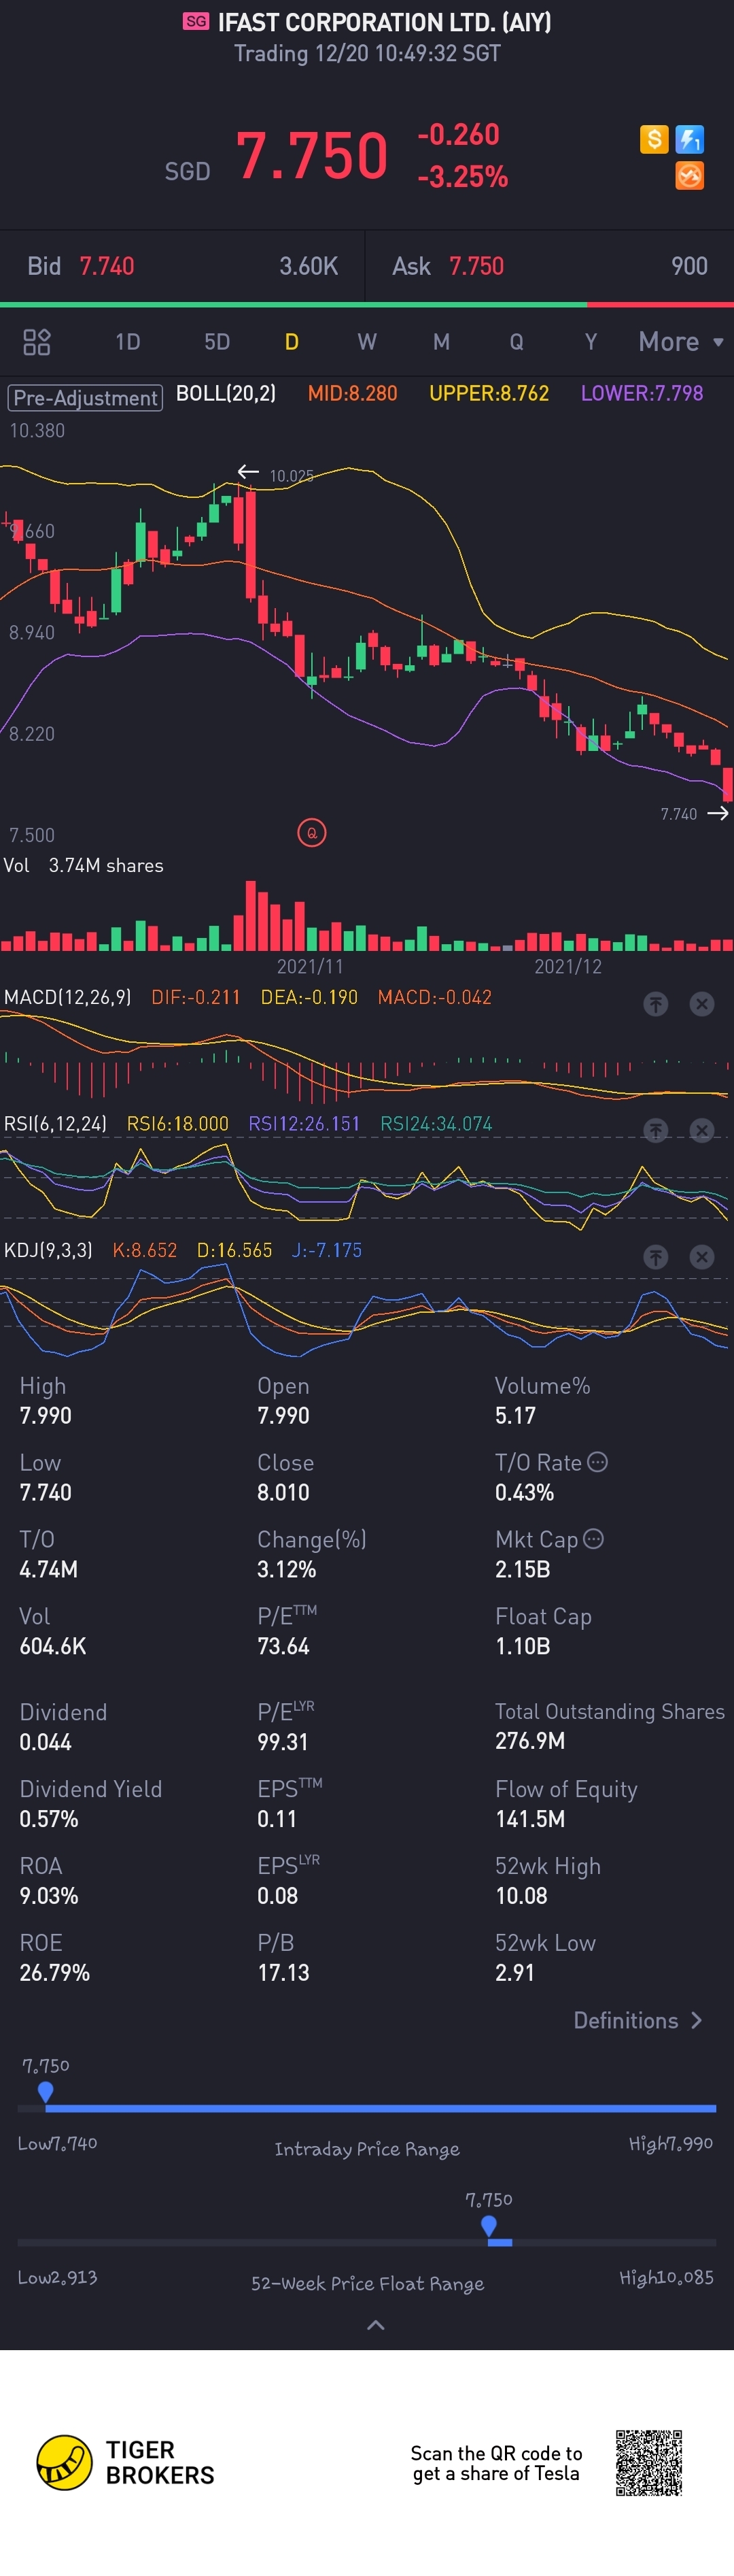Switch to 1D chart tab
Screen dimensions: 734x2576
tap(128, 342)
